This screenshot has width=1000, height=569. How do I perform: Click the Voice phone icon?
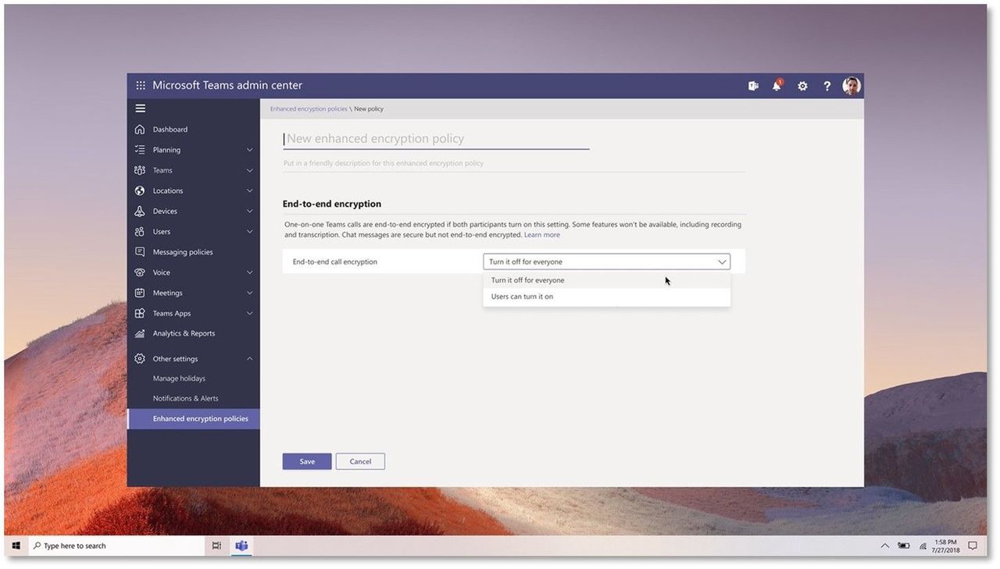(140, 272)
